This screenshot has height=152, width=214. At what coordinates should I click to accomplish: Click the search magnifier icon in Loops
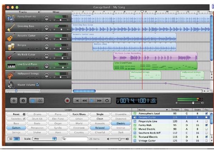coord(64,139)
